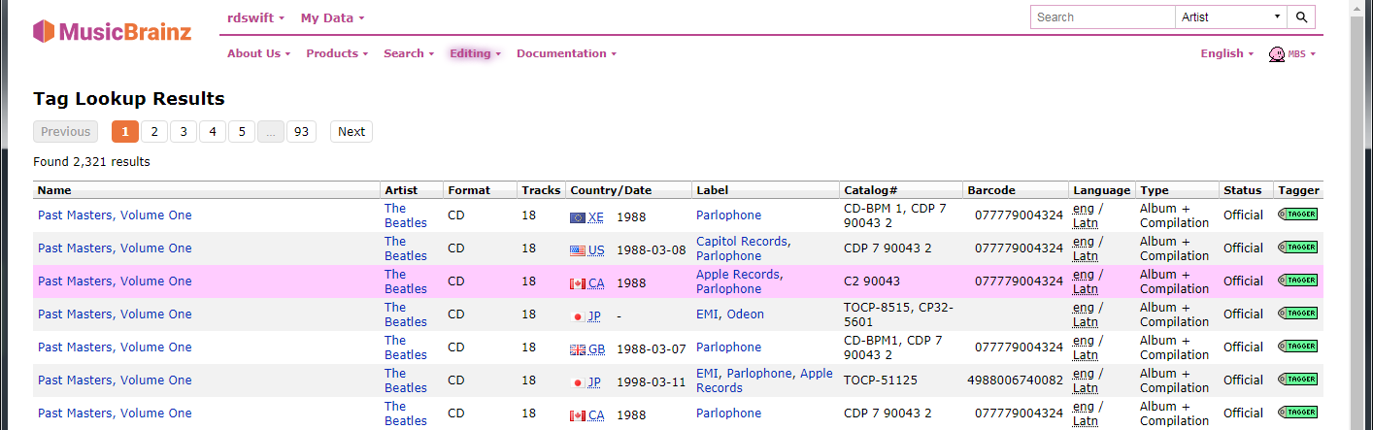Open the About Us menu

click(258, 53)
